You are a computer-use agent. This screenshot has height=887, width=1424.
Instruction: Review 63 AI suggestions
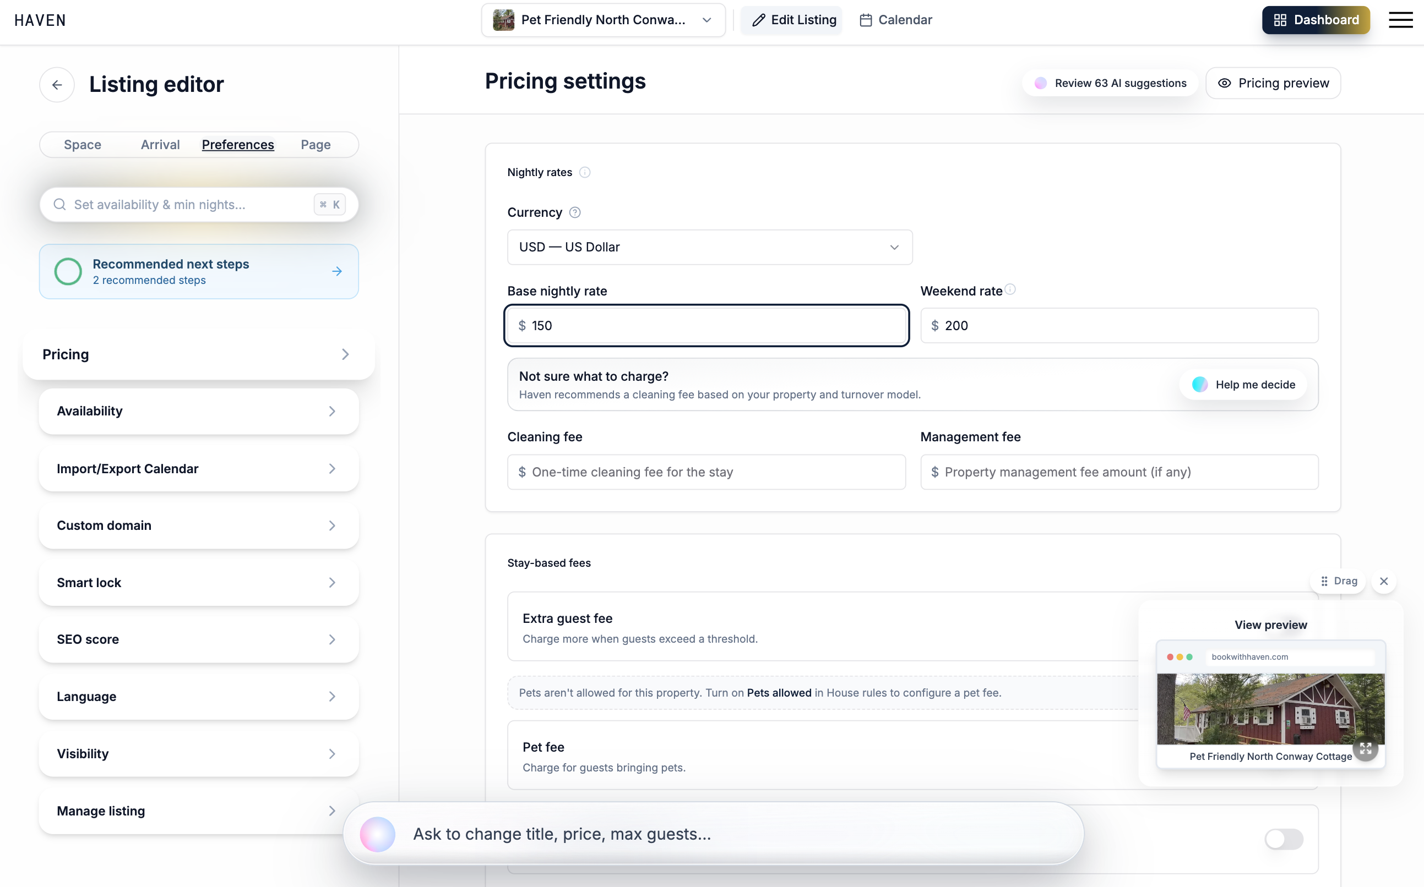[1110, 83]
